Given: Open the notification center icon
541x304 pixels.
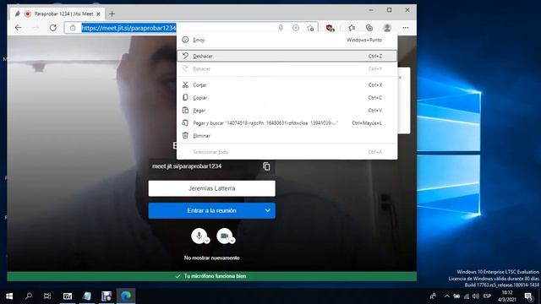Looking at the screenshot, I should tap(529, 296).
